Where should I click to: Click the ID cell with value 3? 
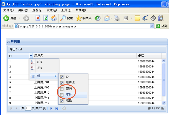tap(18, 72)
